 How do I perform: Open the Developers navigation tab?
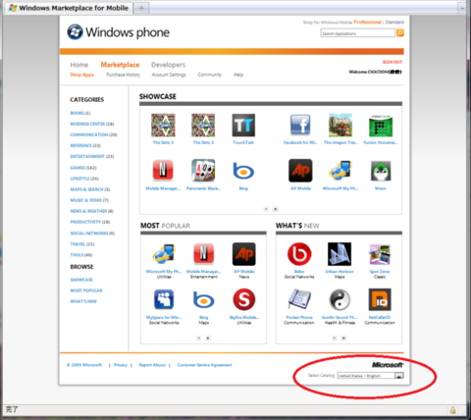click(x=168, y=65)
